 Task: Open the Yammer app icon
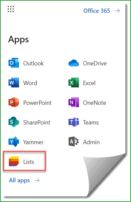pos(14,142)
